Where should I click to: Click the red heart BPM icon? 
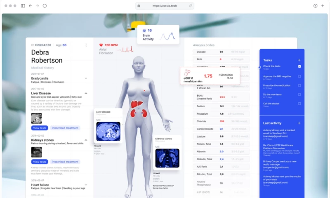pyautogui.click(x=101, y=45)
